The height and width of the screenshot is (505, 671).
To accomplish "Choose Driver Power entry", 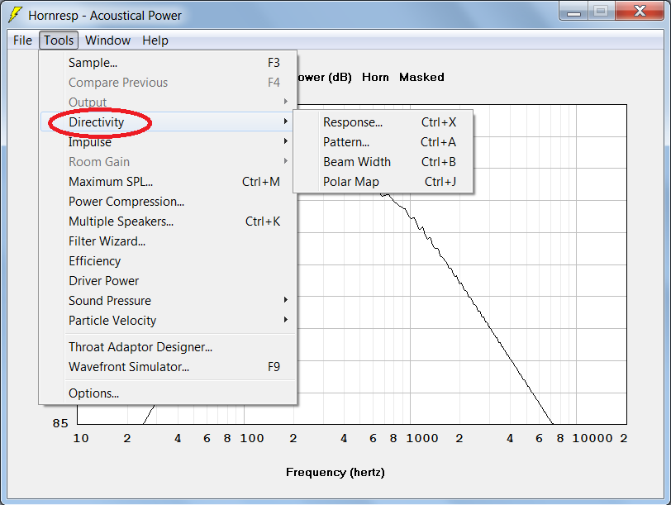I will click(169, 281).
